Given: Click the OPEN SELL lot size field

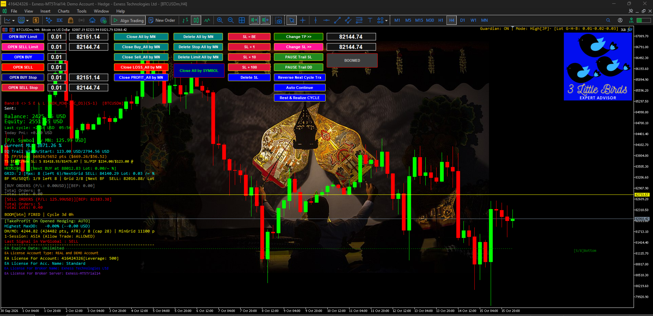Looking at the screenshot, I should click(56, 67).
